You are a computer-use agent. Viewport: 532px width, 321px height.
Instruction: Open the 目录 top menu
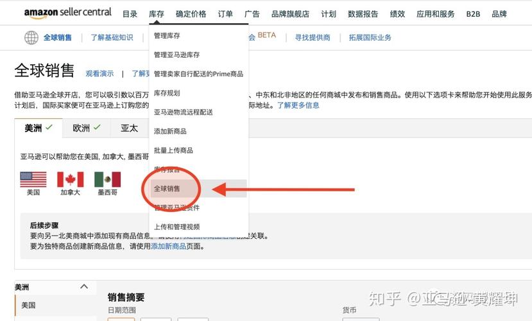tap(130, 14)
